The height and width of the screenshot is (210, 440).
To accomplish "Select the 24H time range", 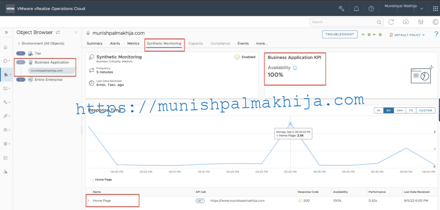I will click(400, 110).
